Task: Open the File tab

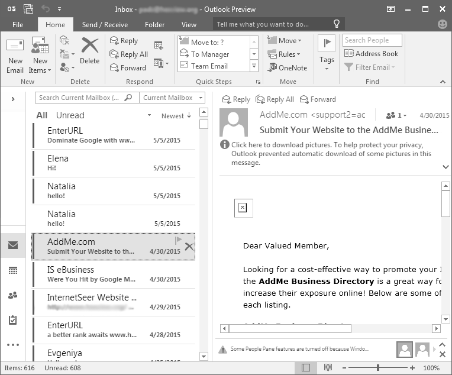Action: coord(18,24)
